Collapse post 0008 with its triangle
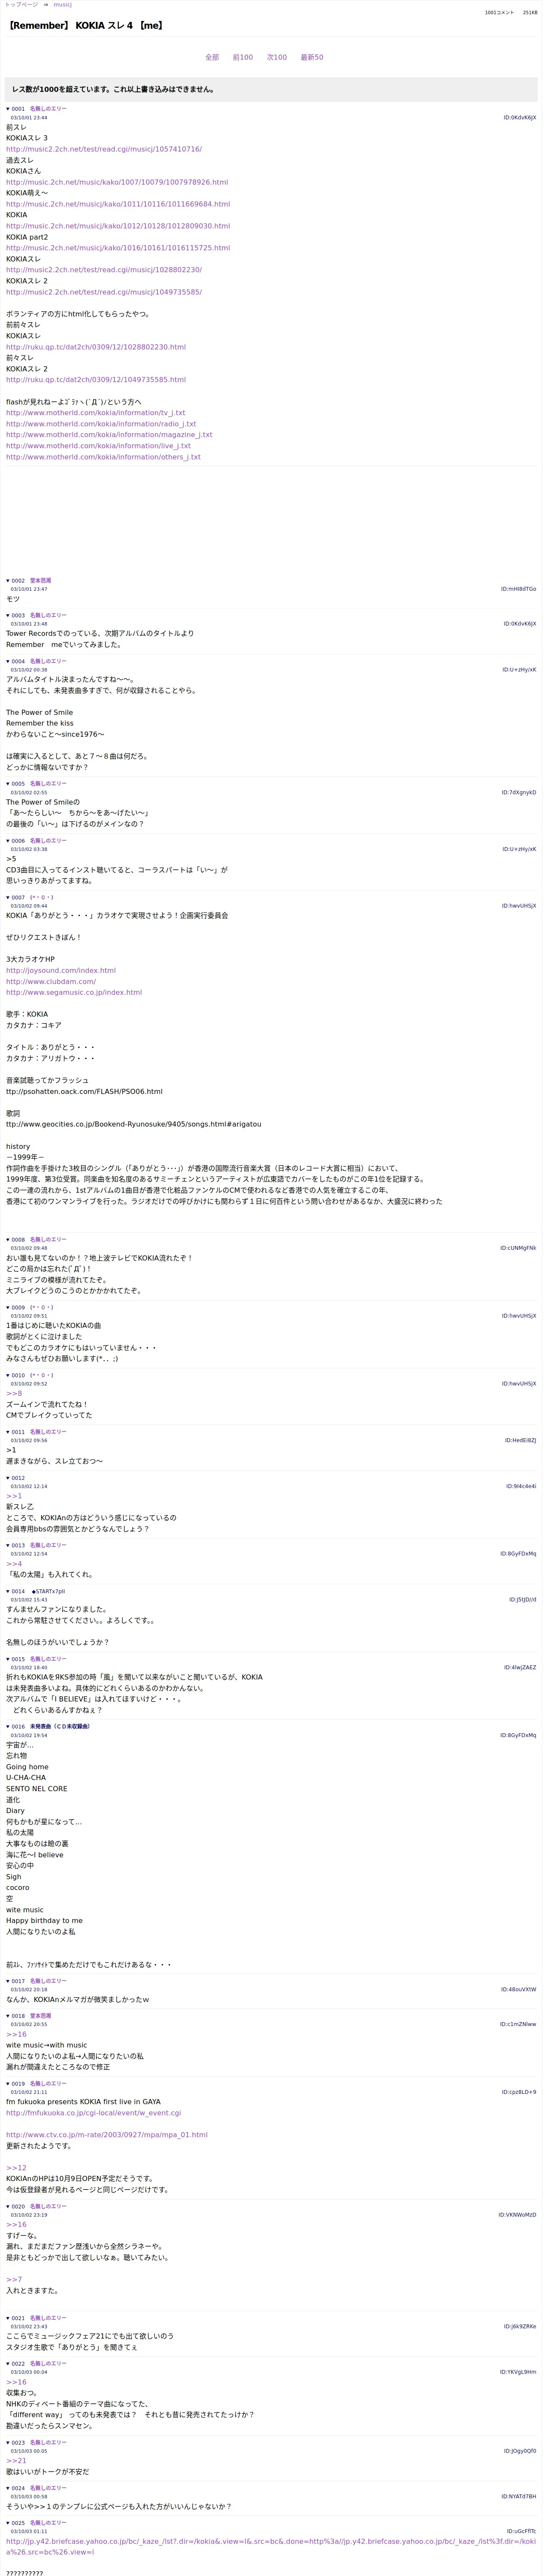The image size is (551, 2576). (8, 1240)
